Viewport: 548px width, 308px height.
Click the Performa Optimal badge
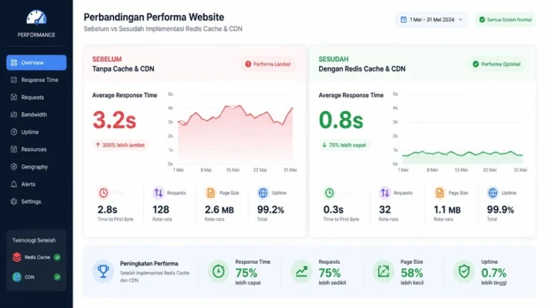click(497, 64)
